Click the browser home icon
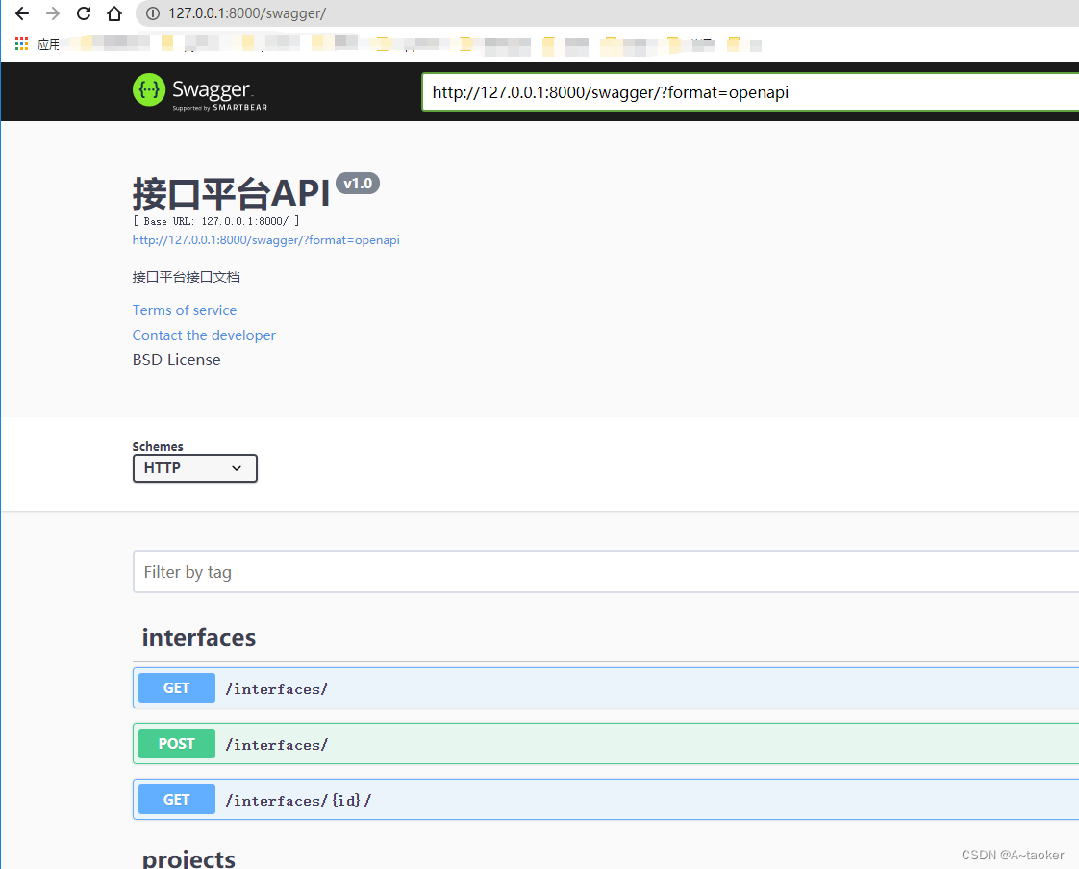Screen dimensions: 1079x869 (113, 13)
